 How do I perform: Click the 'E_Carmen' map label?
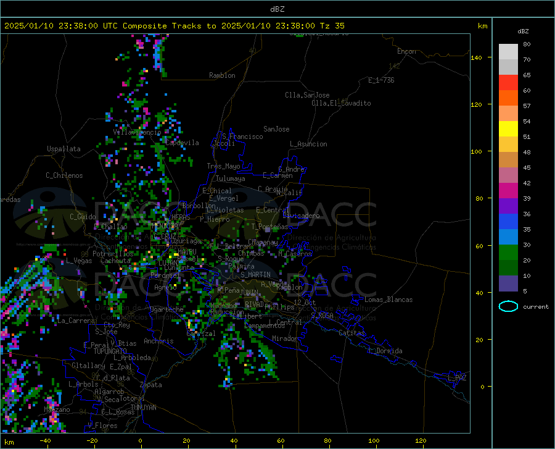(x=277, y=175)
